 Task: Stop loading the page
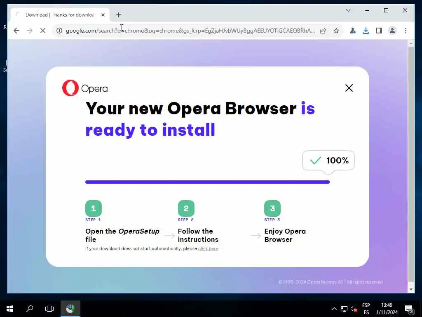point(43,31)
